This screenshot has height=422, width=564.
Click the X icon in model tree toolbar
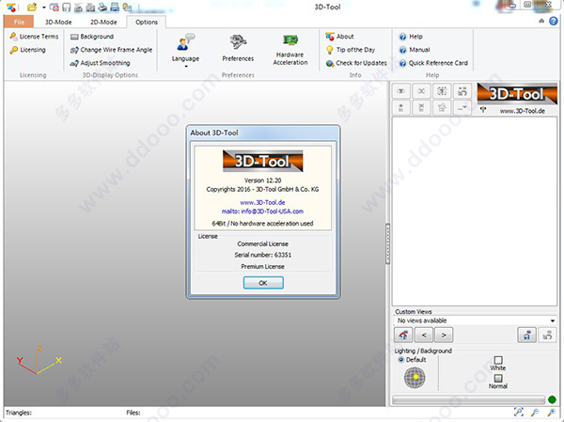pyautogui.click(x=421, y=91)
